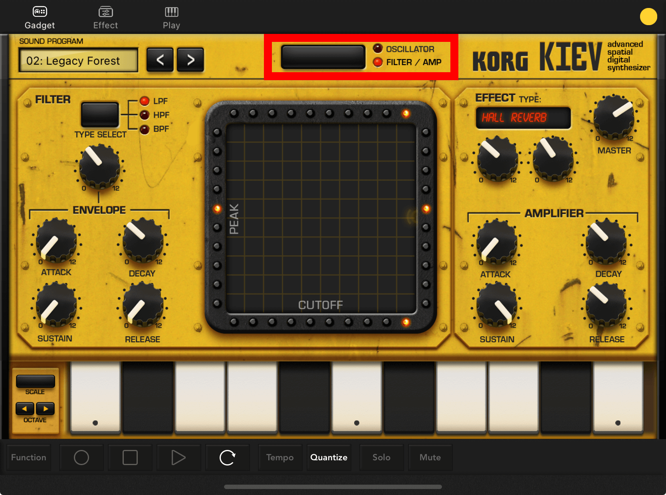Raise the octave with right arrow
666x495 pixels.
(x=46, y=408)
